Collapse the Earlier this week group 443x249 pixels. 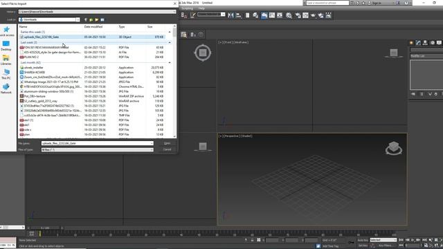point(170,33)
